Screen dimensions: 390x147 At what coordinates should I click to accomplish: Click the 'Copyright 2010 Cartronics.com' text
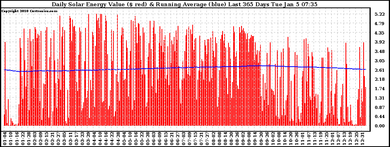click(x=30, y=11)
